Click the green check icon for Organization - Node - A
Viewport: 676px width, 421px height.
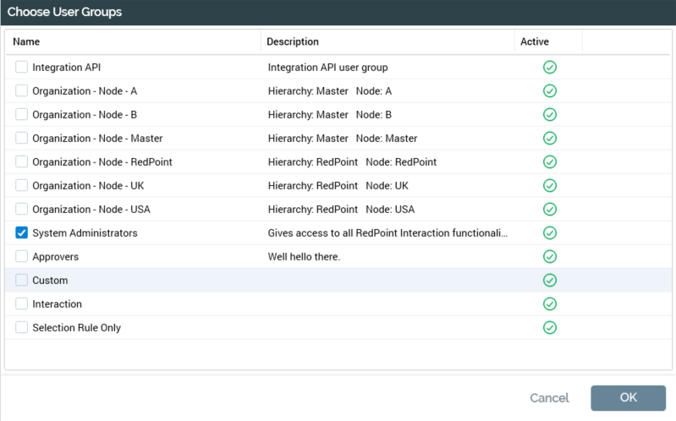pos(549,91)
